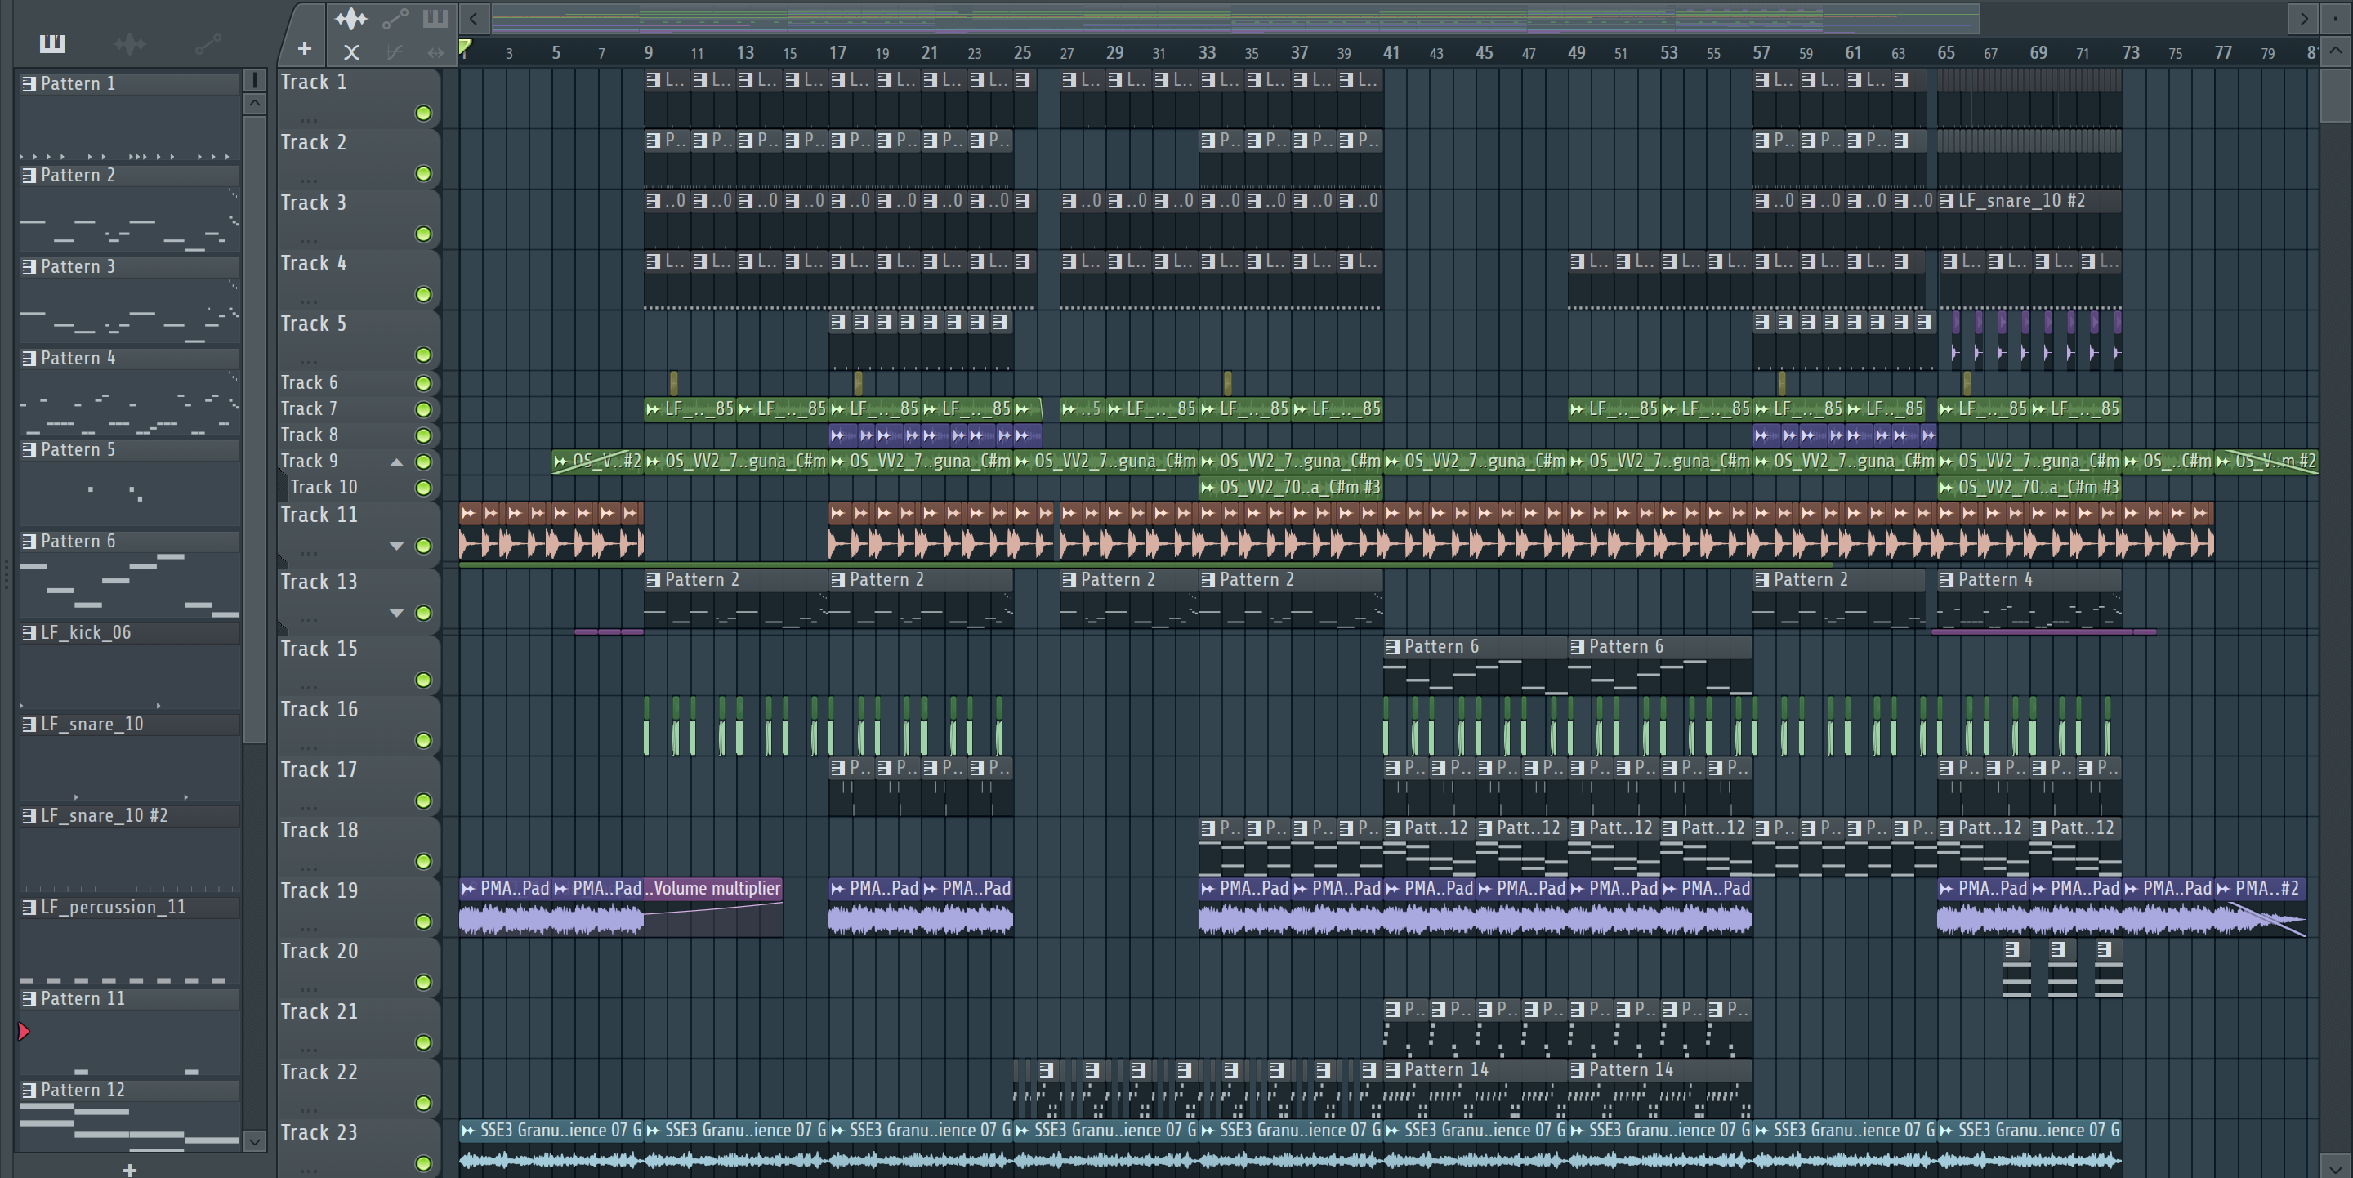Focus audio clips in playlist toolbar
This screenshot has width=2353, height=1178.
click(x=350, y=18)
